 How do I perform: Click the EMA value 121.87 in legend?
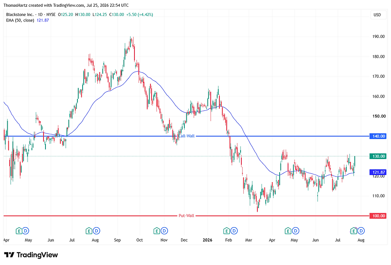pos(43,20)
